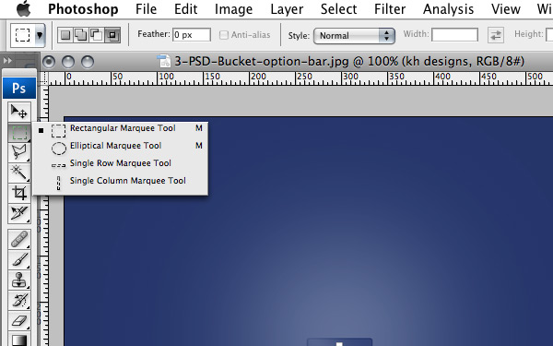The width and height of the screenshot is (553, 346).
Task: Click the Add to selection icon
Action: [x=81, y=35]
